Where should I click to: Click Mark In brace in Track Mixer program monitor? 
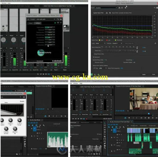[x=133, y=118]
